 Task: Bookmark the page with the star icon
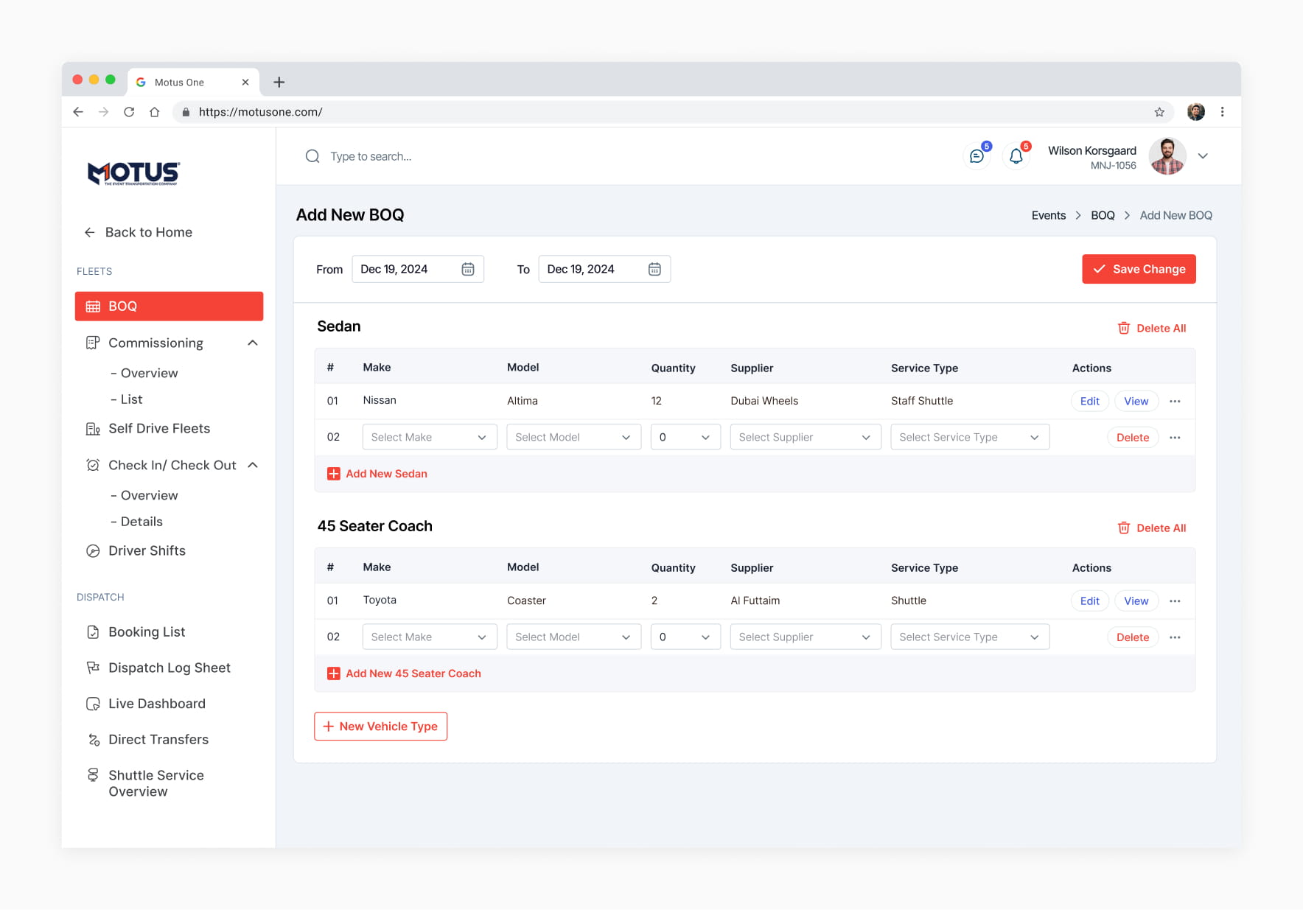(1159, 112)
